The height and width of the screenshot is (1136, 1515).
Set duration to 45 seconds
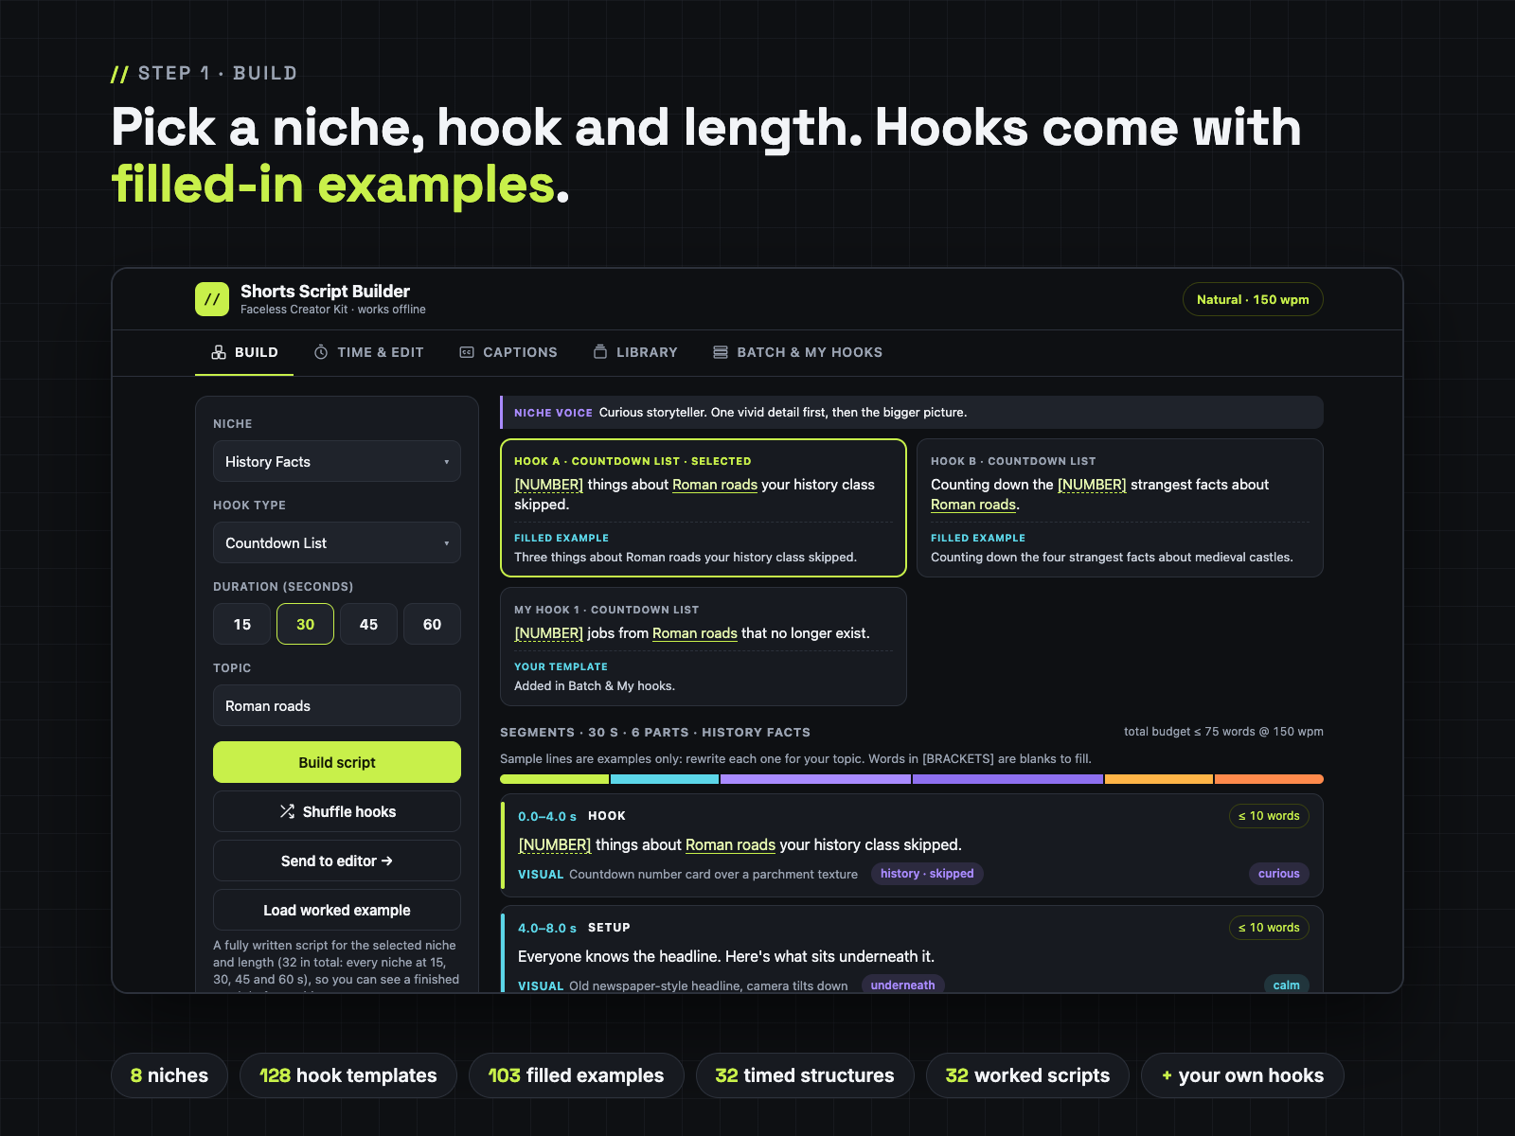point(368,624)
